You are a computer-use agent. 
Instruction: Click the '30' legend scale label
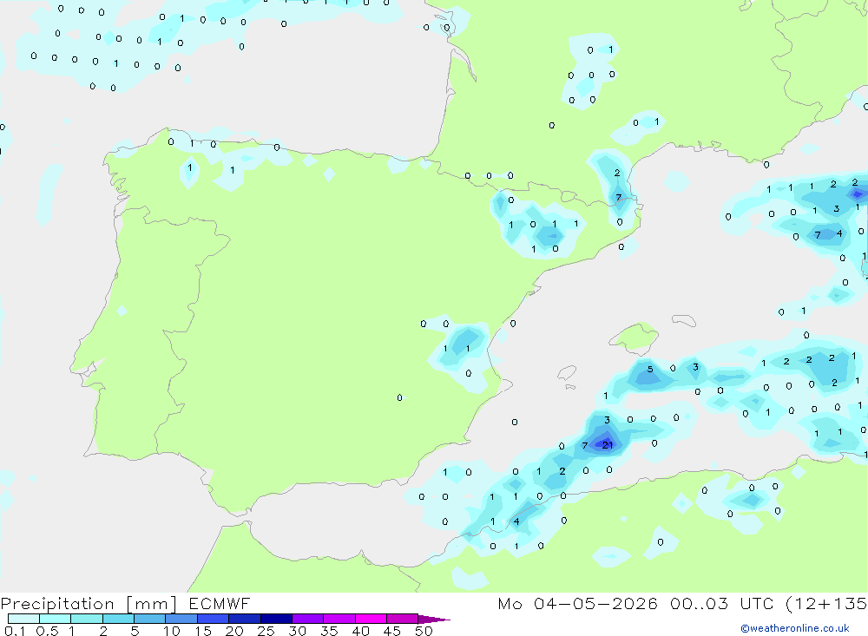(297, 631)
